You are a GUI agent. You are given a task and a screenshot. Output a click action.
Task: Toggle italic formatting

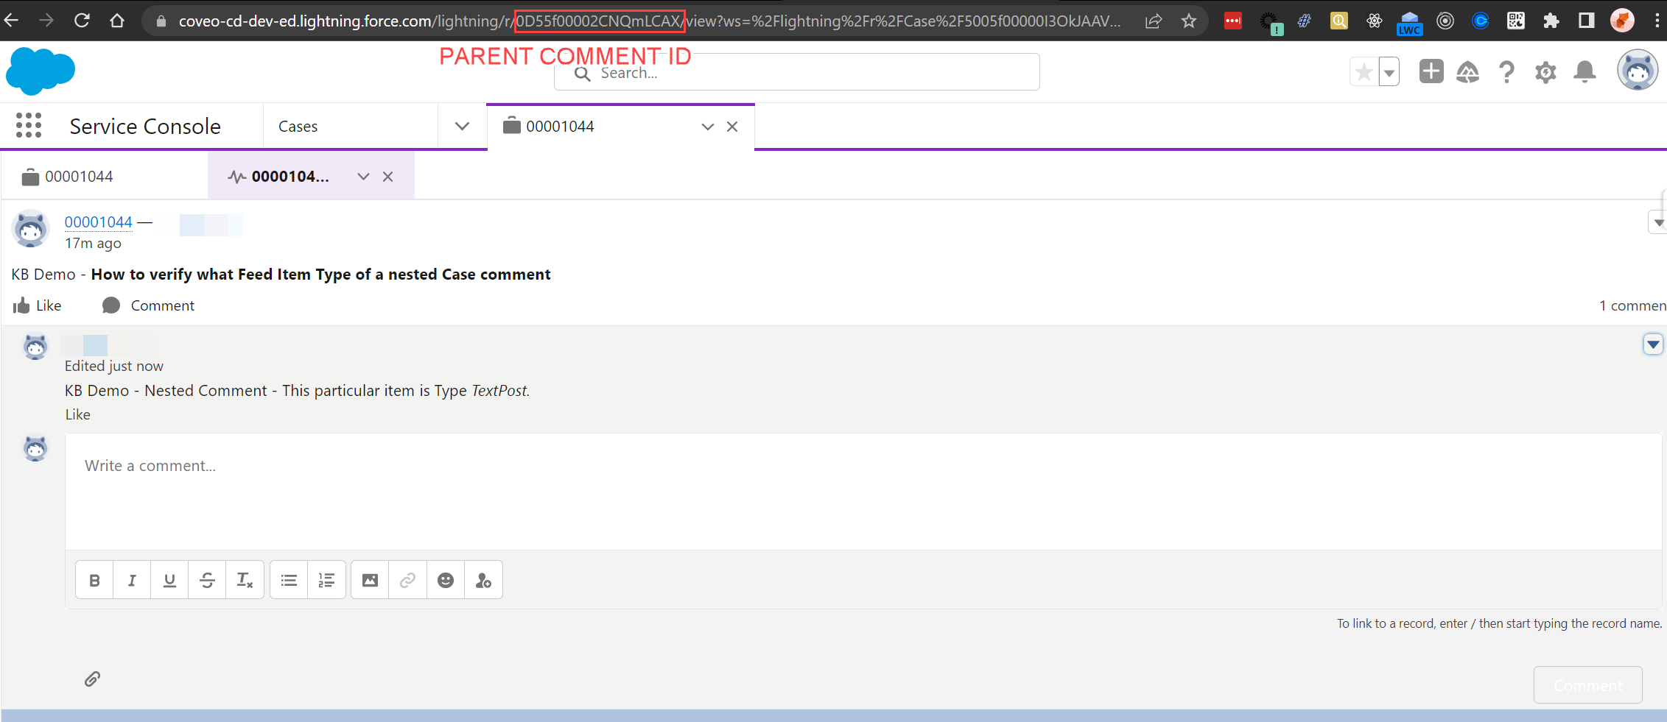click(x=131, y=580)
